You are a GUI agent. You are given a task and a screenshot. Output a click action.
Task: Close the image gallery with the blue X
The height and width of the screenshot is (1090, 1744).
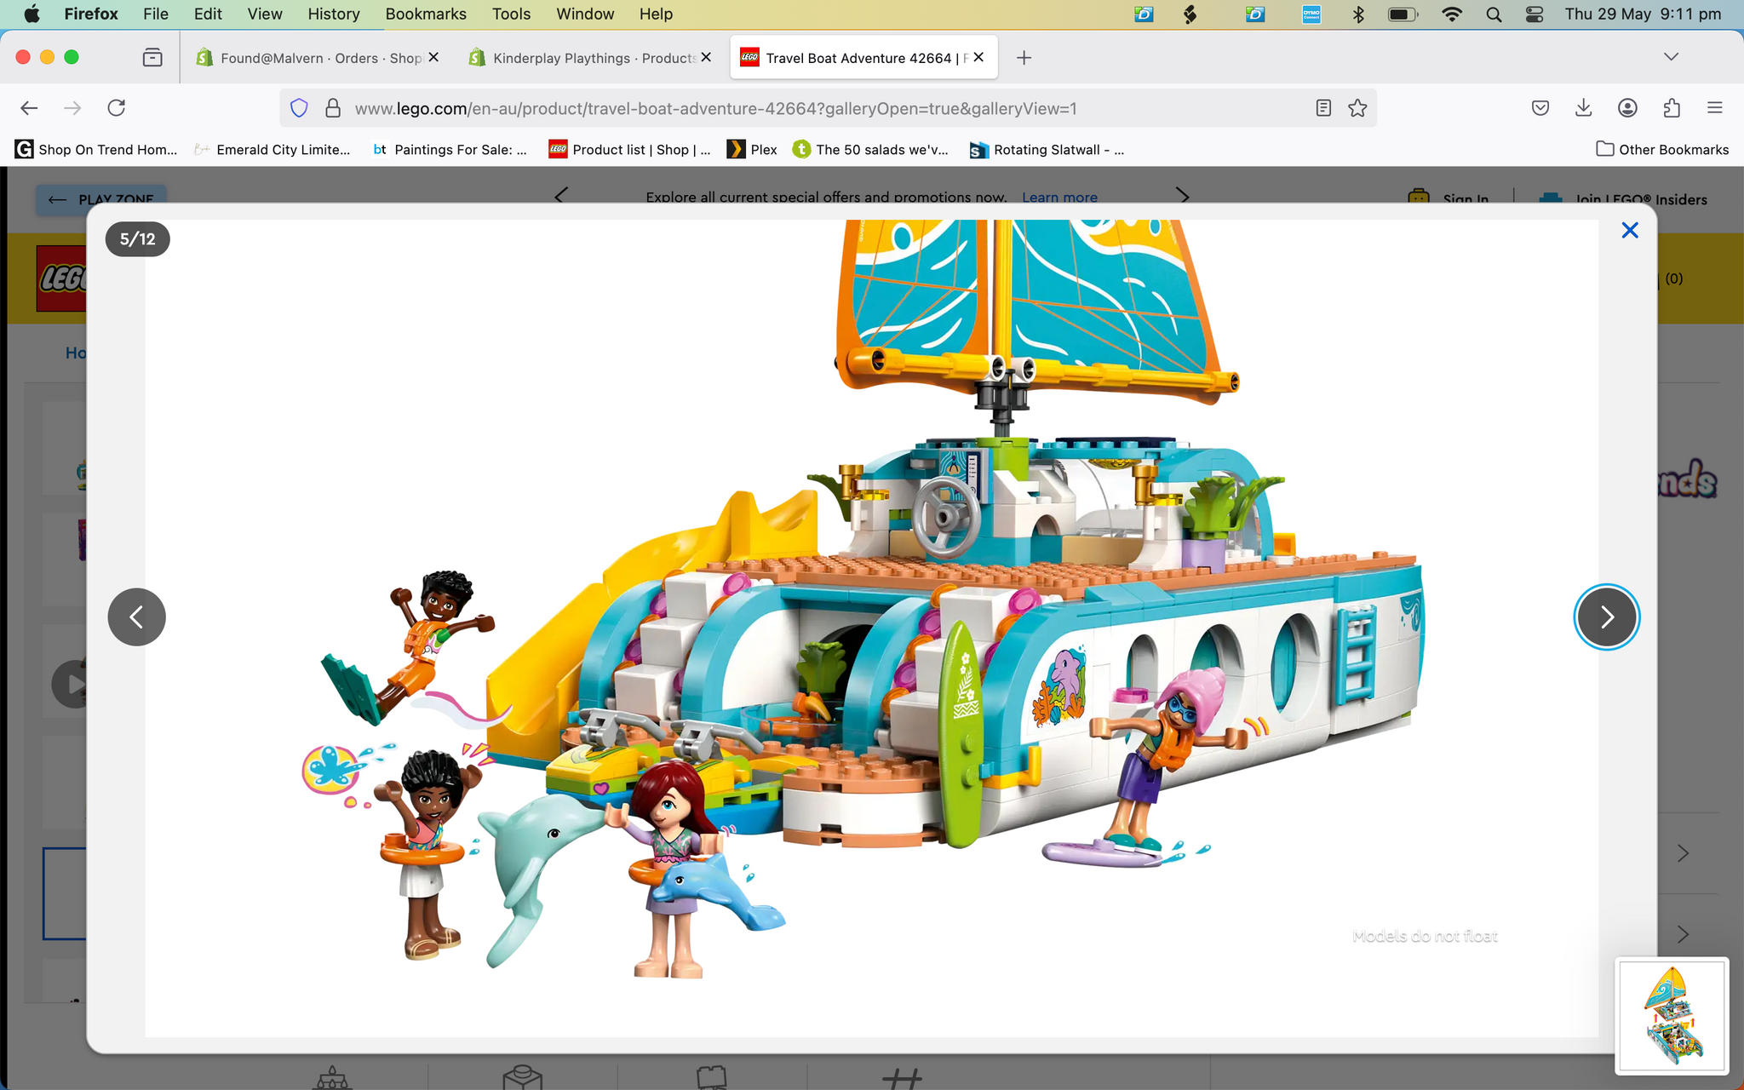[1629, 231]
